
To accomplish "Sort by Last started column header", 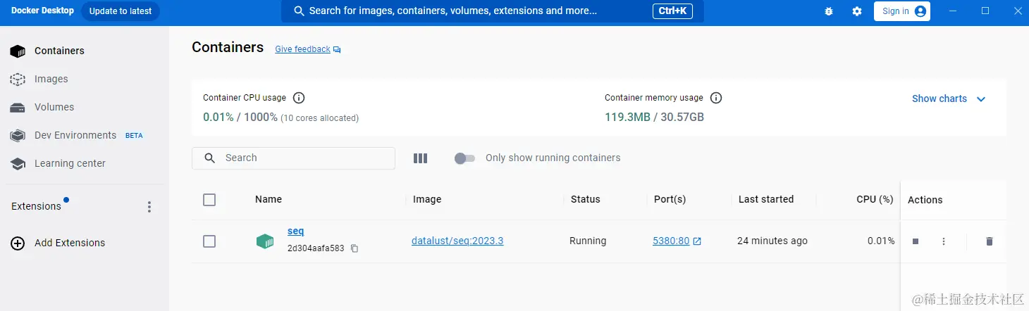I will click(x=766, y=199).
